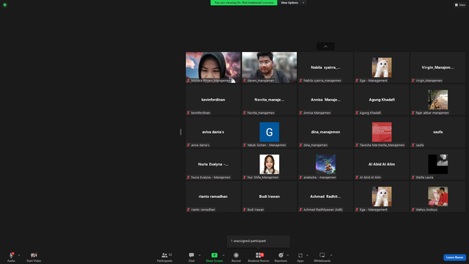Select the rianto ramadhan tile
This screenshot has height=264, width=469.
pos(213,197)
